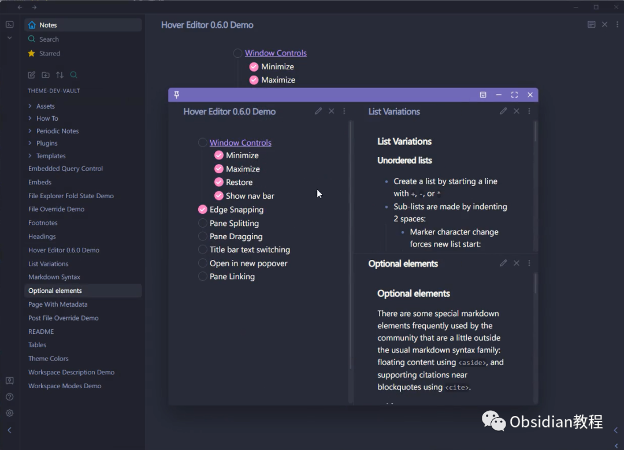Click scrollbar of List Variations pane
Screen dimensions: 624x450
tap(535, 131)
